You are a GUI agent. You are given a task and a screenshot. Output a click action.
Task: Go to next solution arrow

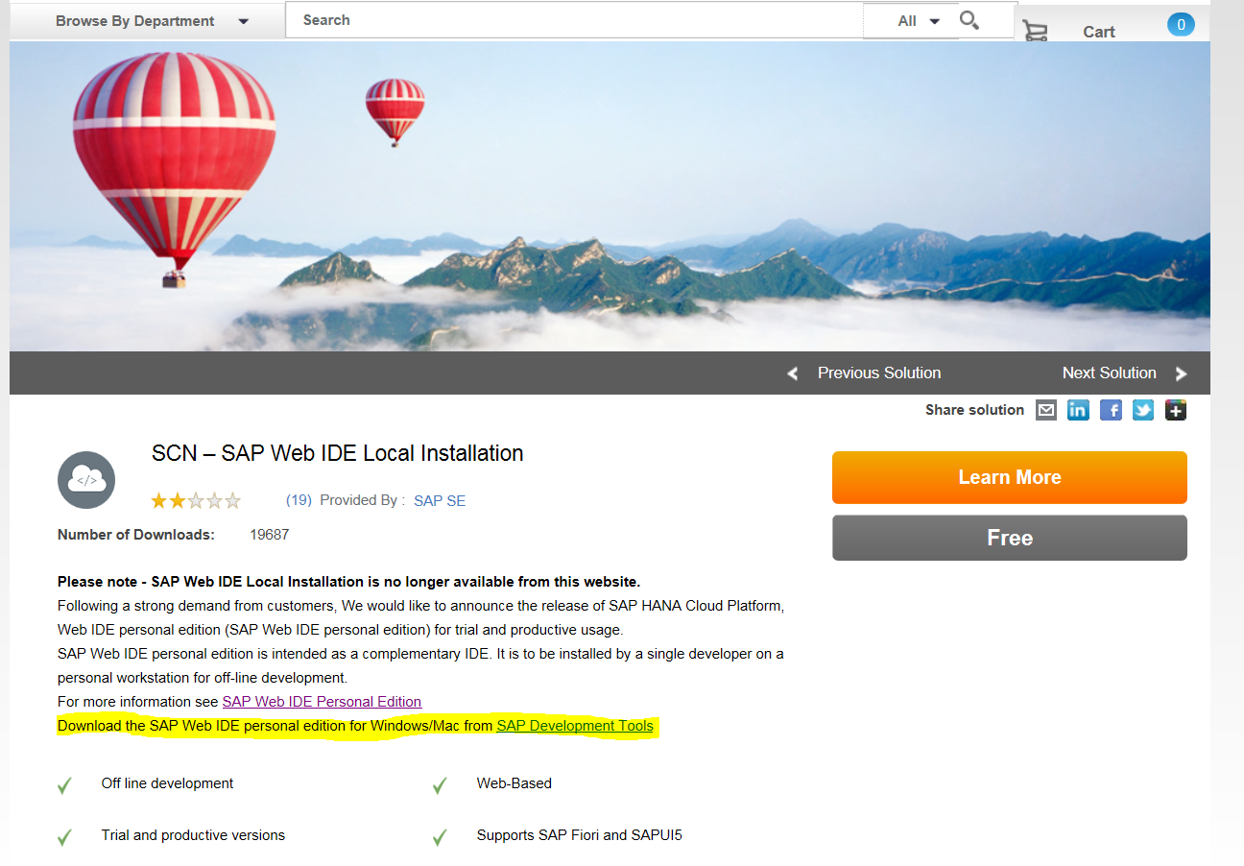1181,373
